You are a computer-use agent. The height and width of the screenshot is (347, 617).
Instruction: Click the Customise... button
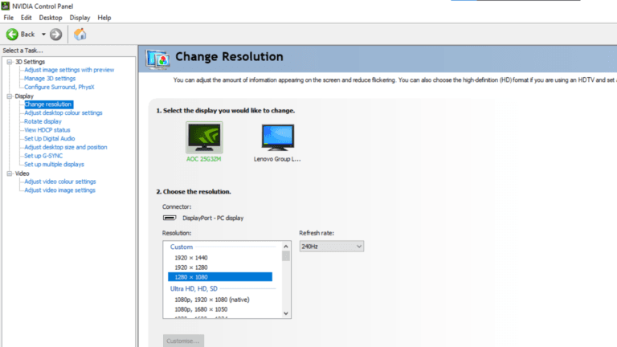click(183, 341)
